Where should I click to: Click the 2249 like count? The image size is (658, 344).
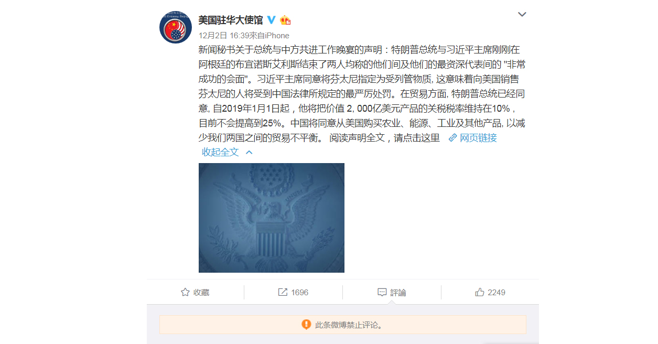point(497,292)
